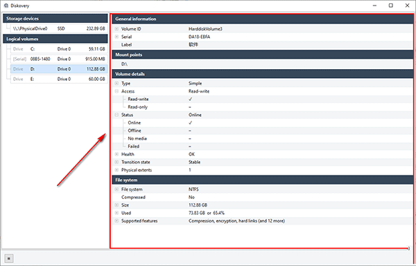Select logical volume Drive C:
The width and height of the screenshot is (416, 266).
[59, 49]
